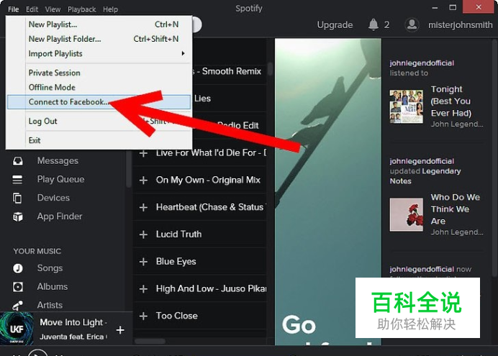Open Albums under Your Music
Viewport: 498px width, 356px height.
(x=52, y=286)
